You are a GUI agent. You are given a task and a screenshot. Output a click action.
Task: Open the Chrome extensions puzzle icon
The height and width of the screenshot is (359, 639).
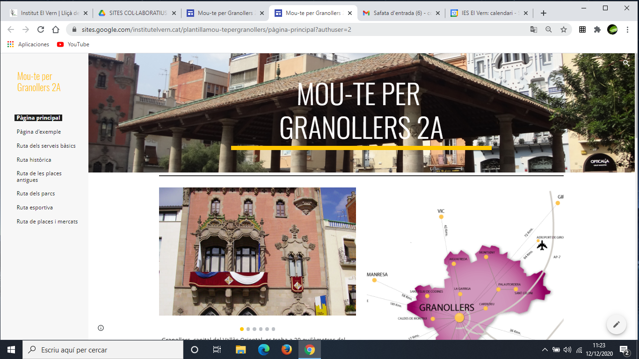coord(597,29)
